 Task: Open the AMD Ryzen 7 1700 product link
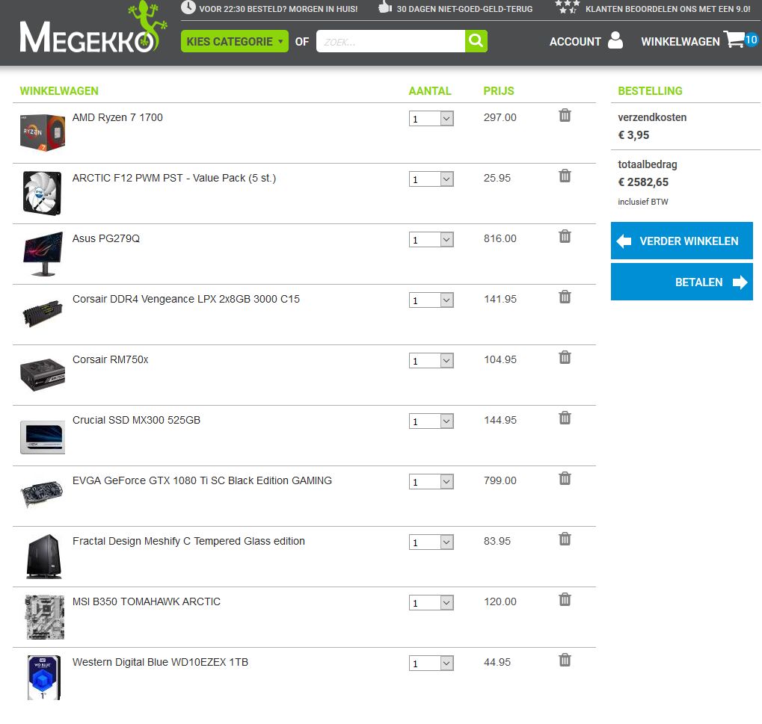click(x=117, y=117)
